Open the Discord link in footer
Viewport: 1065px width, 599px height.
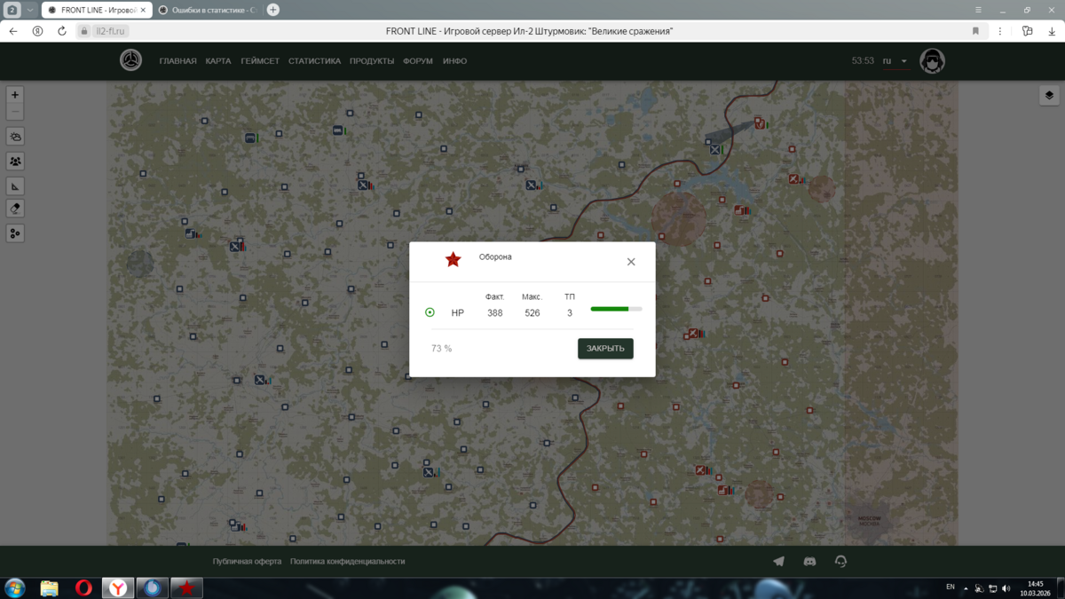click(809, 562)
